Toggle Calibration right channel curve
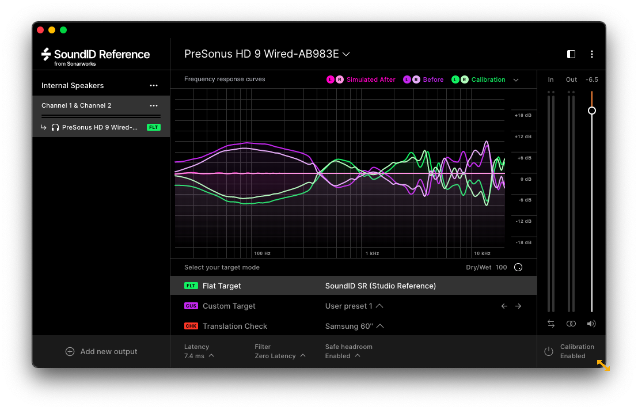Viewport: 638px width, 410px height. (x=464, y=79)
